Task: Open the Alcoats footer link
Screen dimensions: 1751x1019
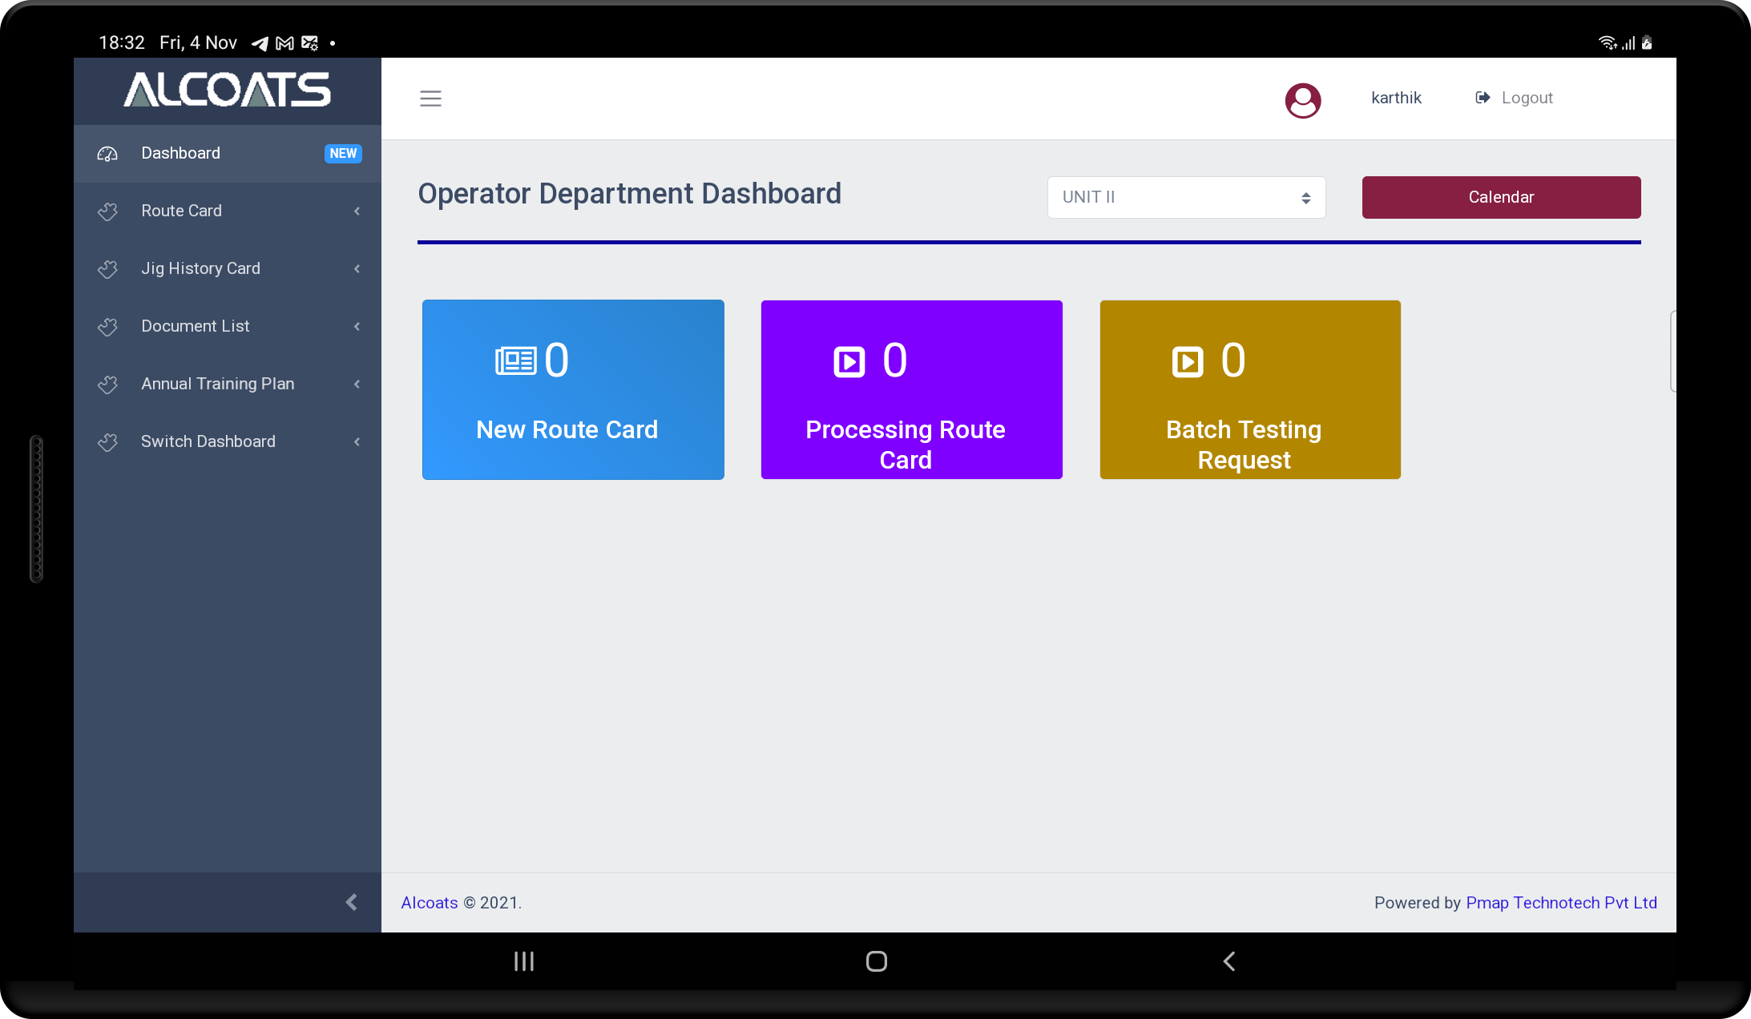Action: tap(430, 903)
